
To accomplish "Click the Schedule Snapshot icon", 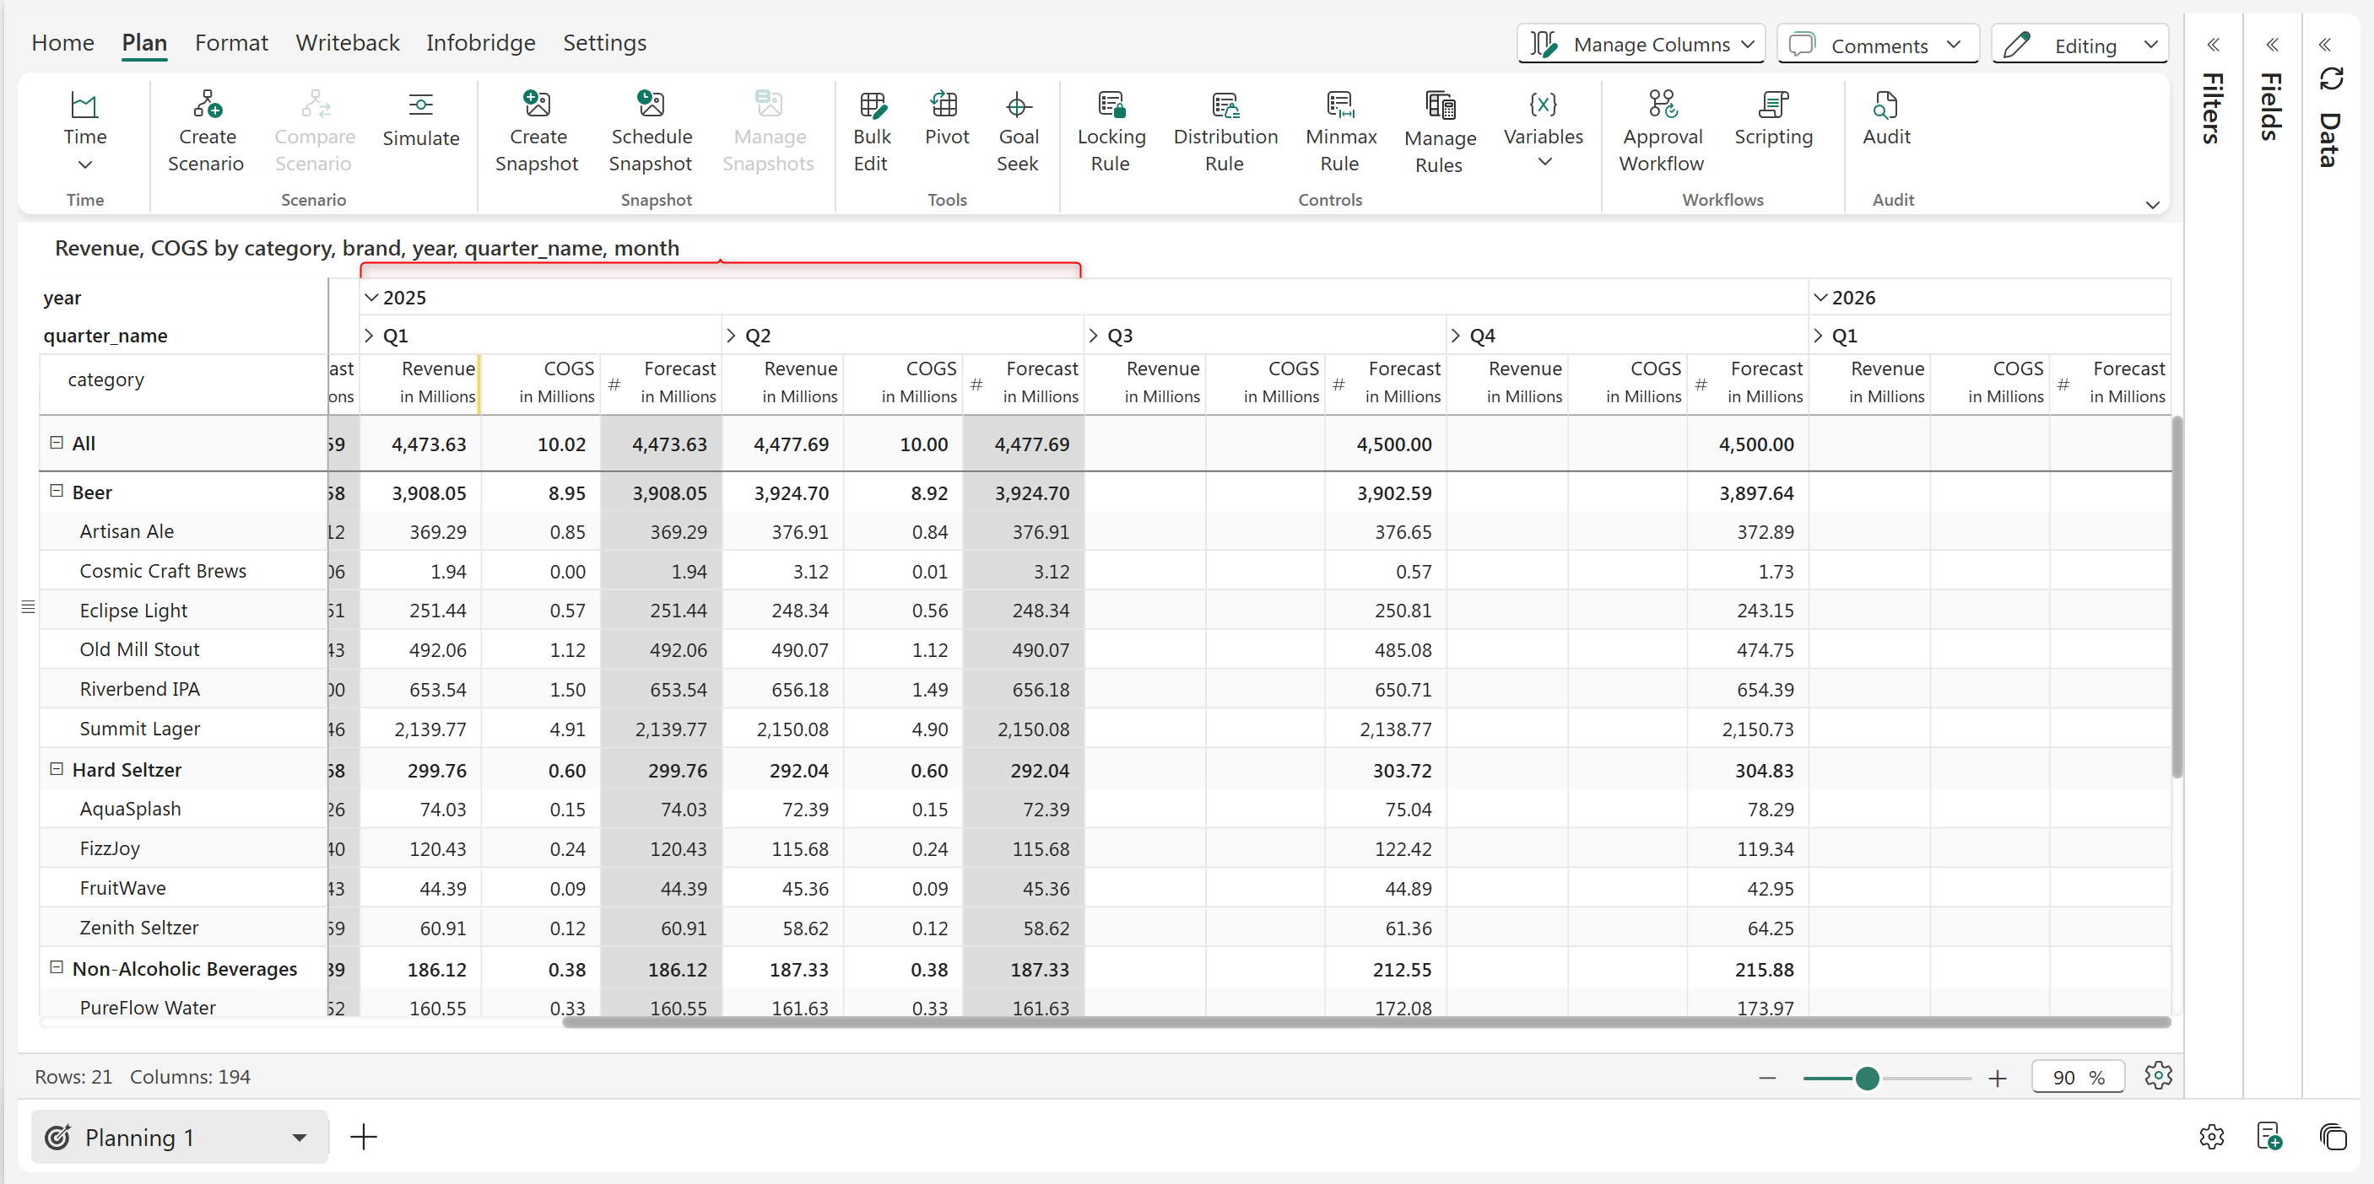I will 651,104.
